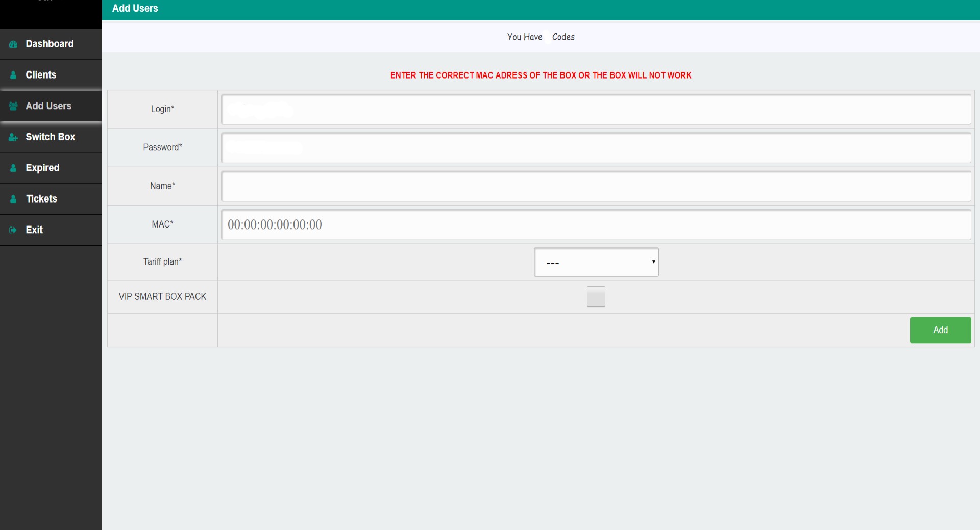980x530 pixels.
Task: Click the Tickets sidebar icon
Action: click(x=13, y=199)
